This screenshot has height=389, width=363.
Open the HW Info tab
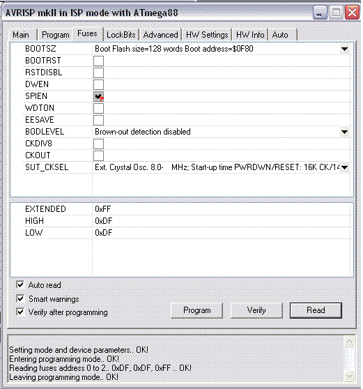(250, 35)
